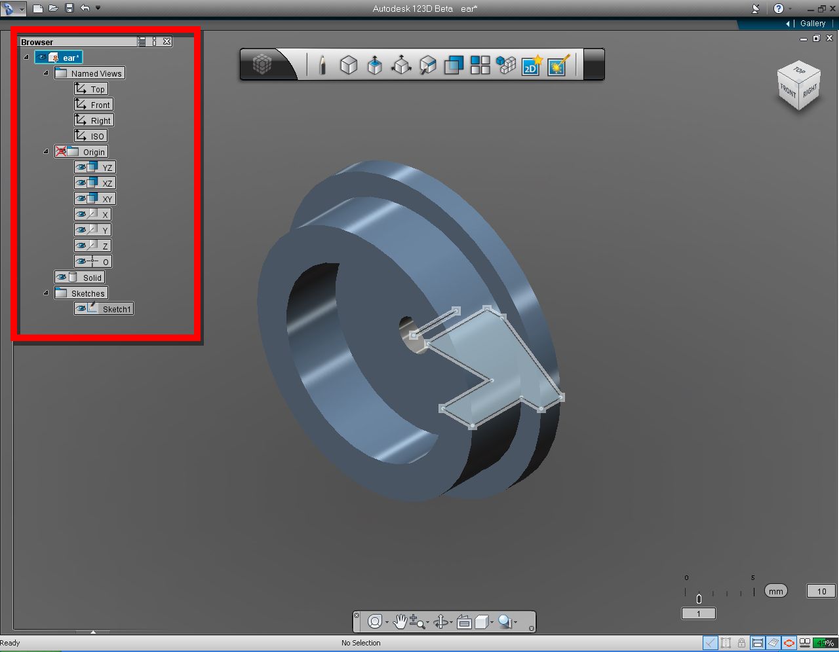
Task: Toggle visibility of the XY plane
Action: click(x=80, y=198)
